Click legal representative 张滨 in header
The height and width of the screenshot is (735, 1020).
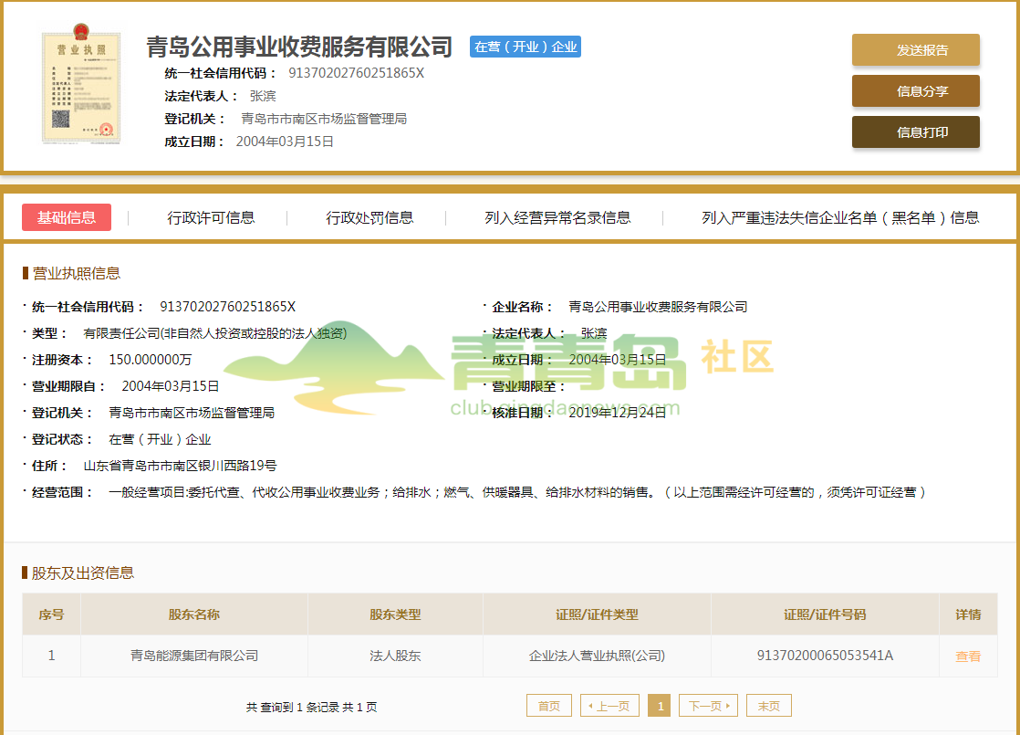(x=263, y=96)
